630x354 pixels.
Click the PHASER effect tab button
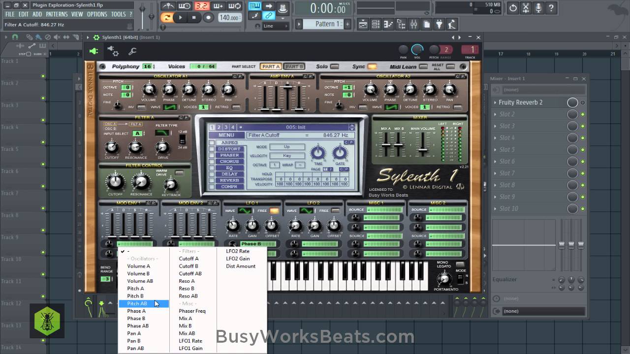click(230, 155)
